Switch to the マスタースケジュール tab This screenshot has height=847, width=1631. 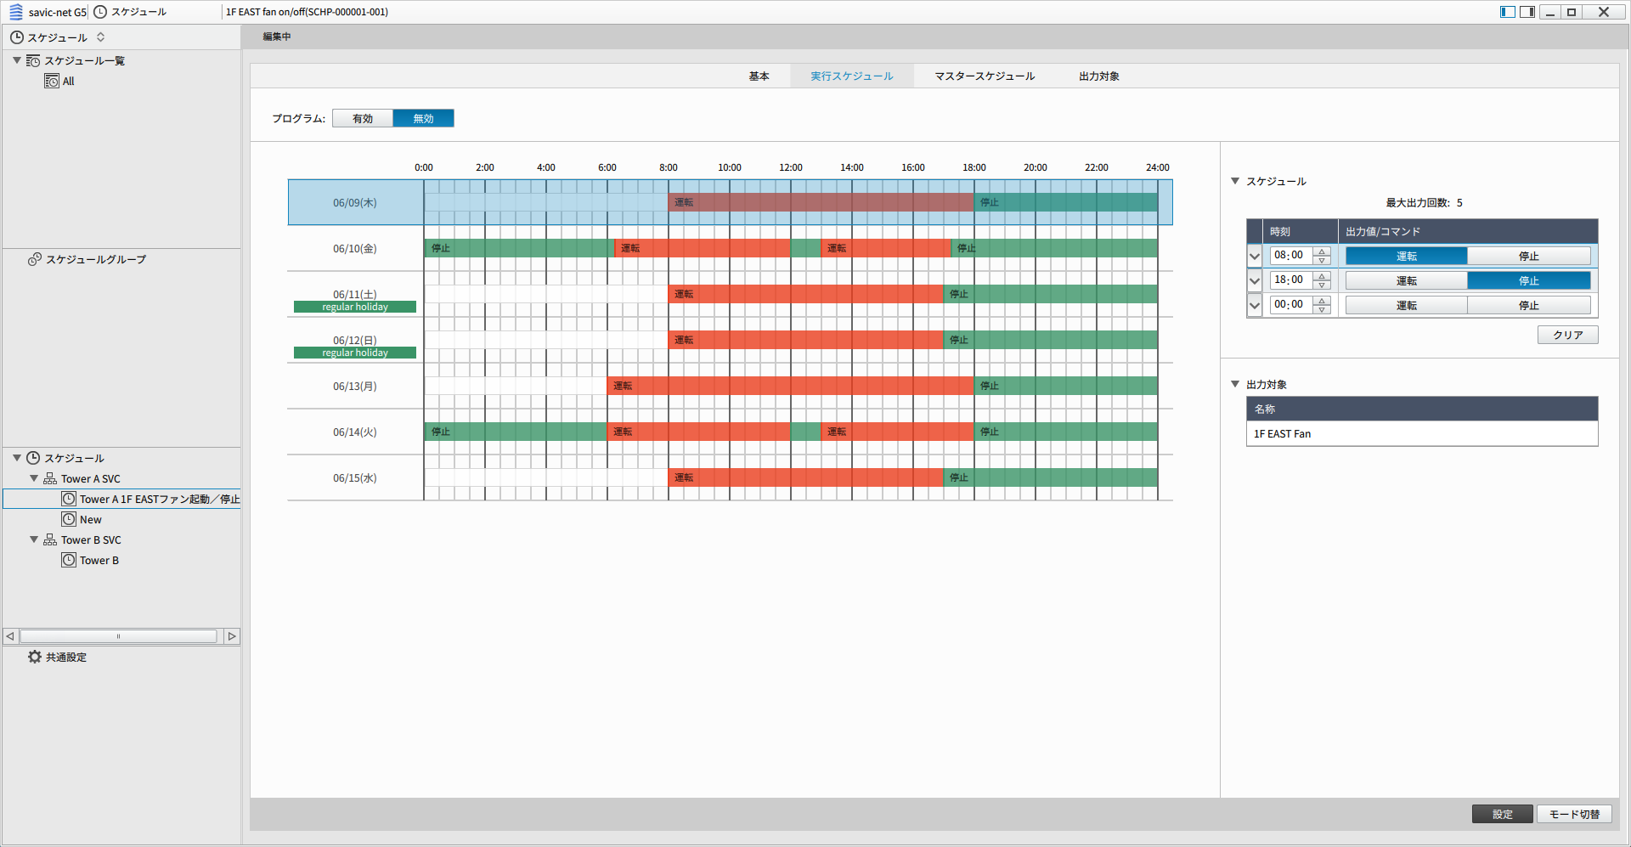(985, 76)
